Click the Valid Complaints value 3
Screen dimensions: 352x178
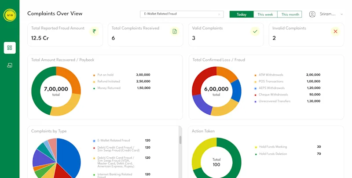pos(194,38)
